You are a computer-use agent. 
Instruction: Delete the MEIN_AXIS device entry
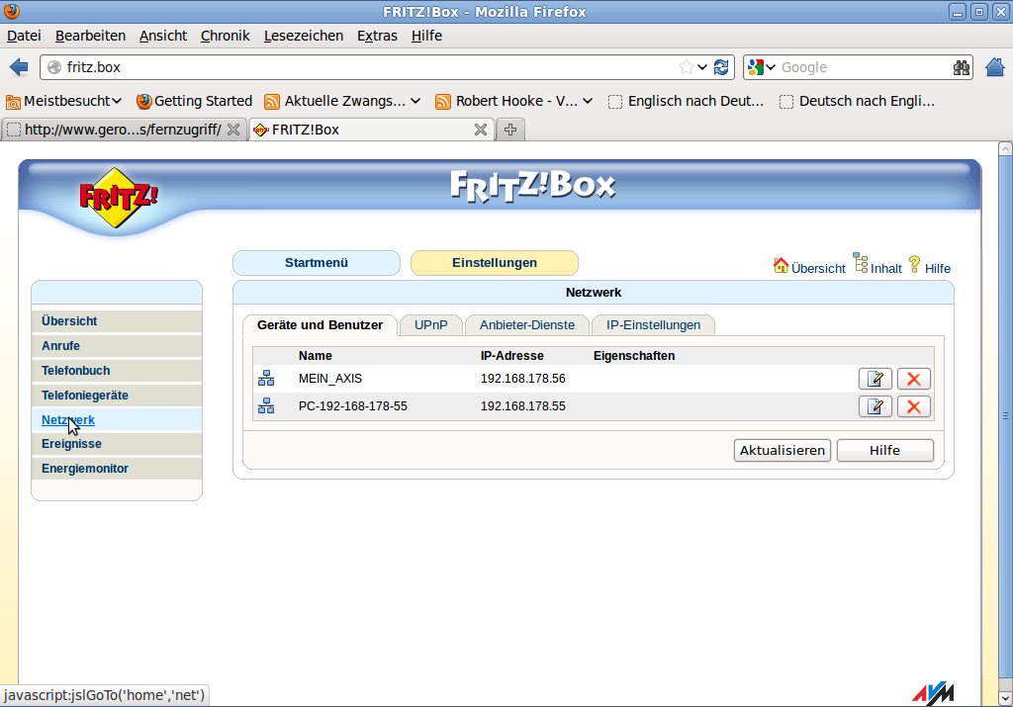[913, 379]
